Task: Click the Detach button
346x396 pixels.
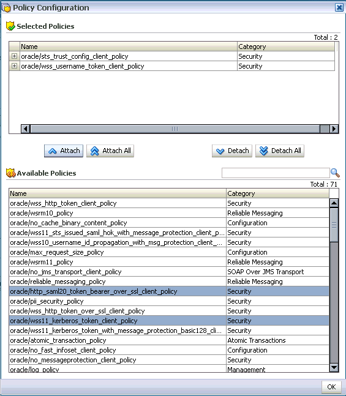Action: [232, 151]
